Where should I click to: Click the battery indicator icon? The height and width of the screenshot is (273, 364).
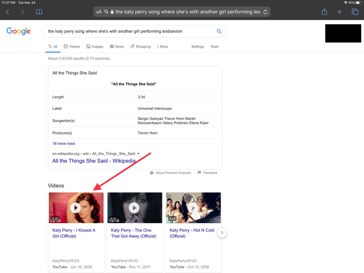359,2
